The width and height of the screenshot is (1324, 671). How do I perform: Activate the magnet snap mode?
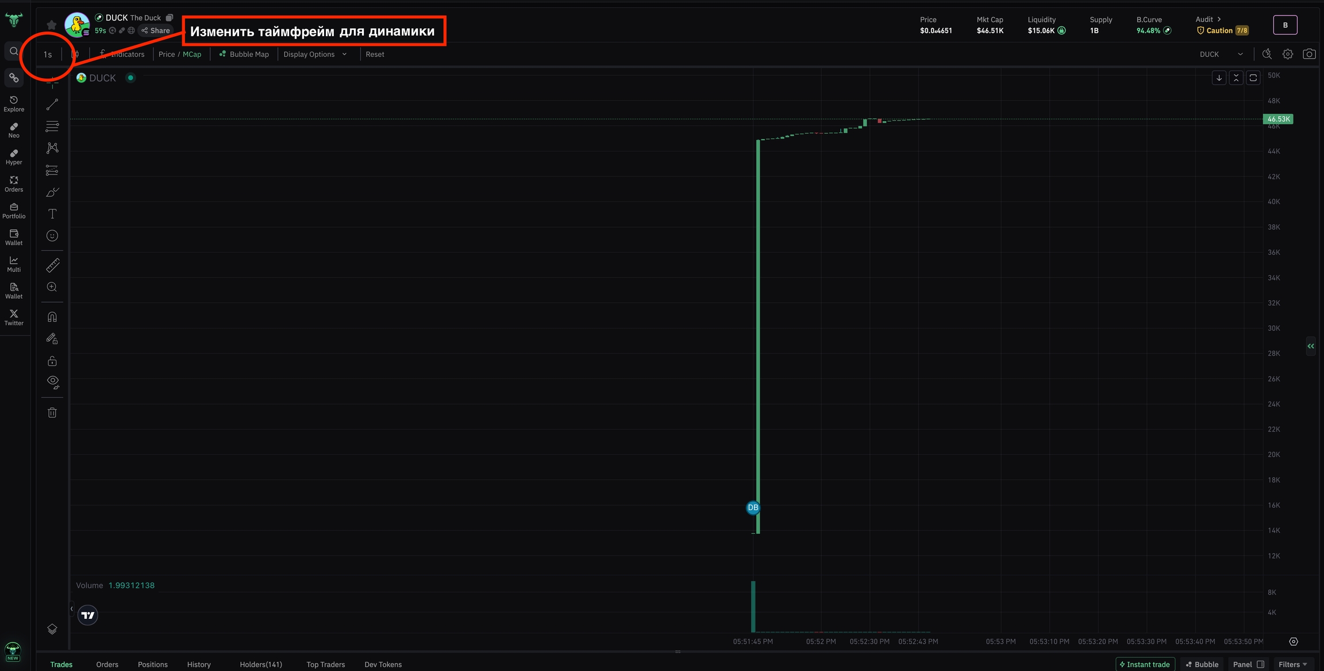pyautogui.click(x=52, y=317)
